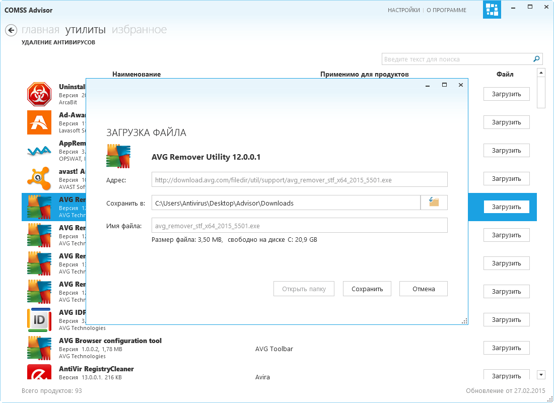554x403 pixels.
Task: Go back with the circled arrow button
Action: tap(11, 30)
